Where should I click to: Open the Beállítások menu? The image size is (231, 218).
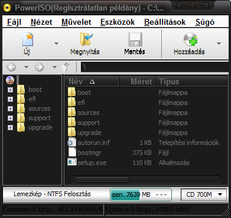coord(165,22)
